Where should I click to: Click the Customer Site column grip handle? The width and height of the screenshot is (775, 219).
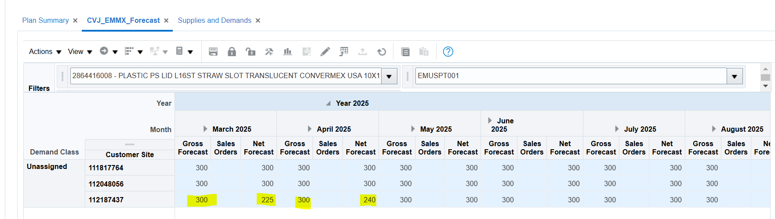[x=130, y=144]
